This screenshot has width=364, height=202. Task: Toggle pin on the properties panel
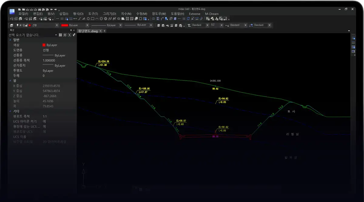coord(71,30)
